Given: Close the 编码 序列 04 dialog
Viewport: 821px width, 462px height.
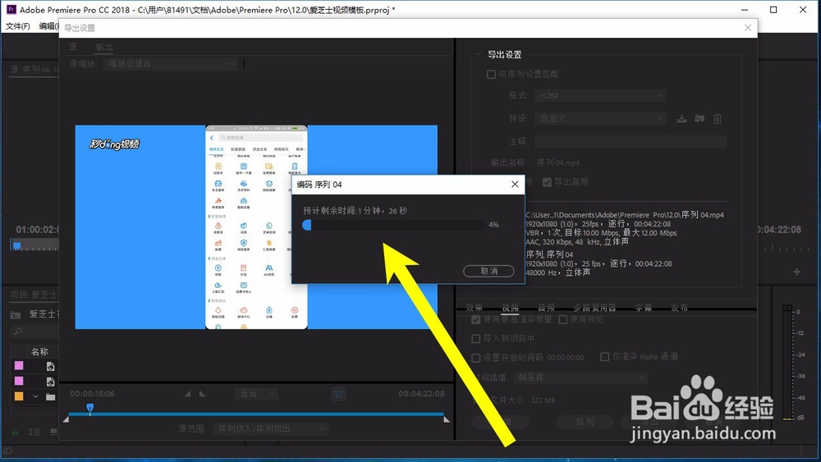Looking at the screenshot, I should tap(515, 184).
